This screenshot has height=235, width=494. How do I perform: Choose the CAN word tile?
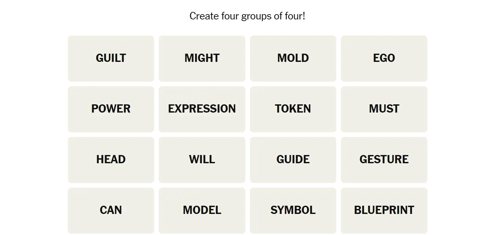(111, 211)
